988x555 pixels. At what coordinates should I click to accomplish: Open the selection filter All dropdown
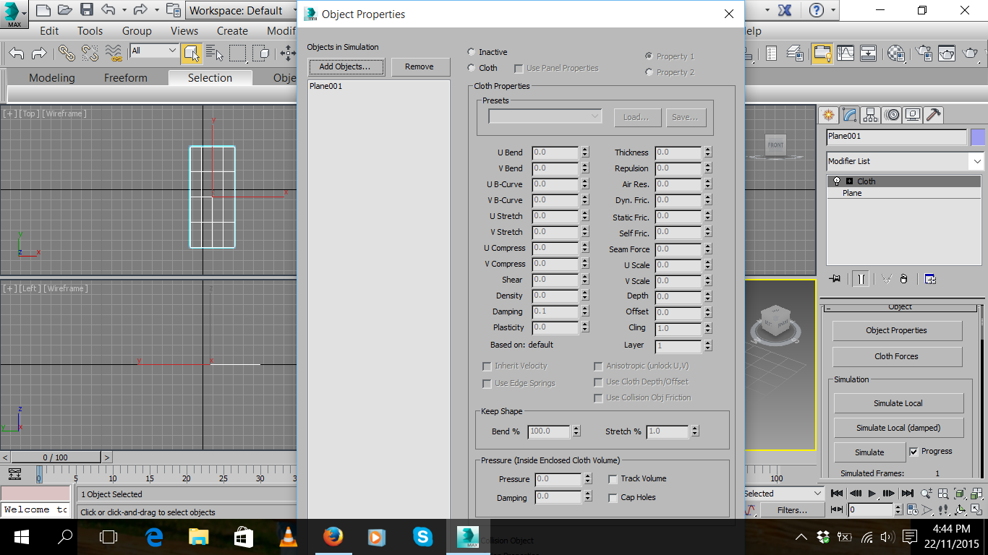154,51
